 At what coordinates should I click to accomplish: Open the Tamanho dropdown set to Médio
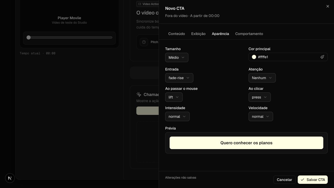177,57
